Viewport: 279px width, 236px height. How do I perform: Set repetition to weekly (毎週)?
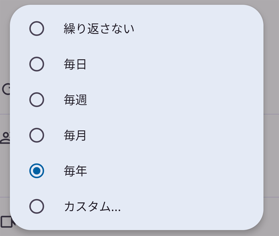tap(137, 100)
